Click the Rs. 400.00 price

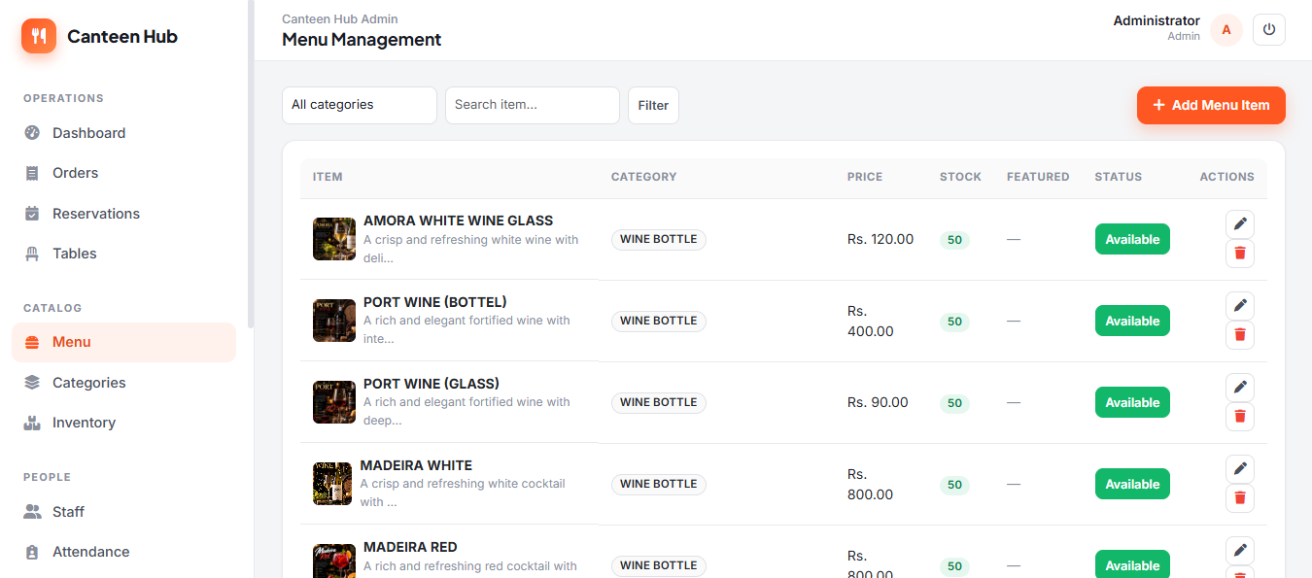tap(871, 322)
